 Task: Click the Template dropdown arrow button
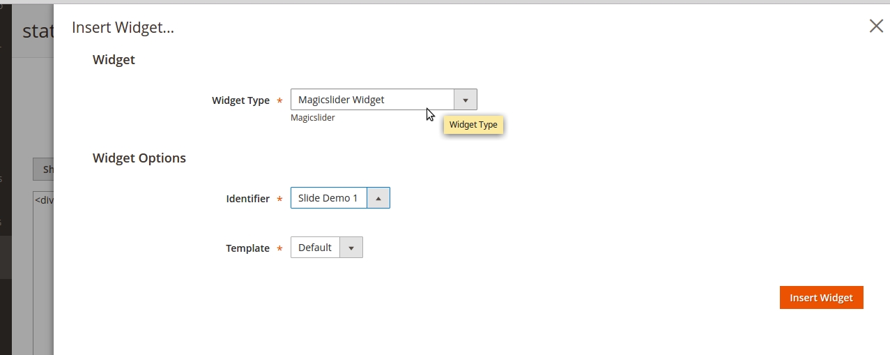[x=351, y=248]
